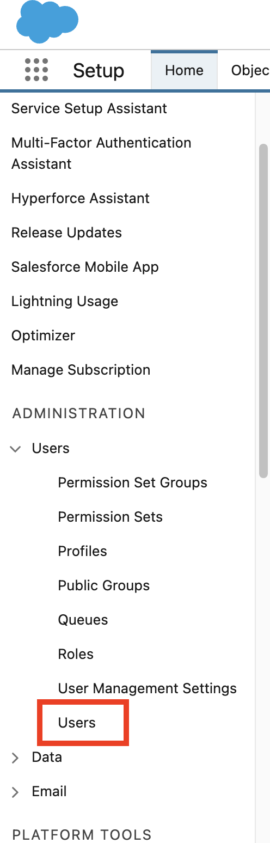Select Profiles in the sidebar
The height and width of the screenshot is (843, 270).
click(x=83, y=551)
